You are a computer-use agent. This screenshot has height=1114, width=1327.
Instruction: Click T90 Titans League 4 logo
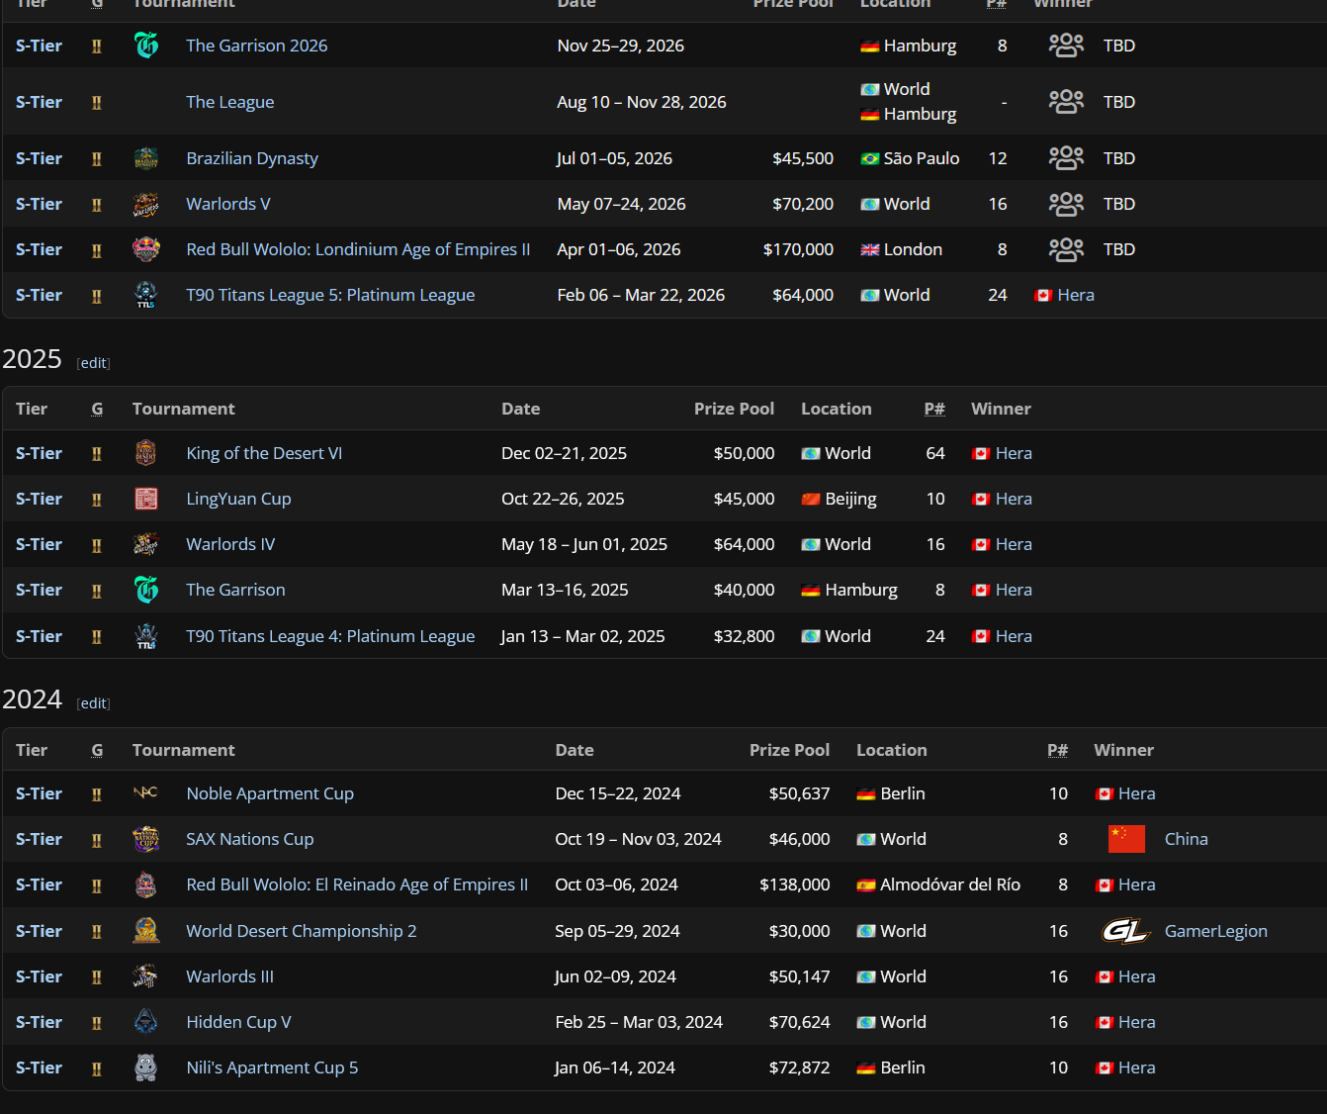coord(146,636)
